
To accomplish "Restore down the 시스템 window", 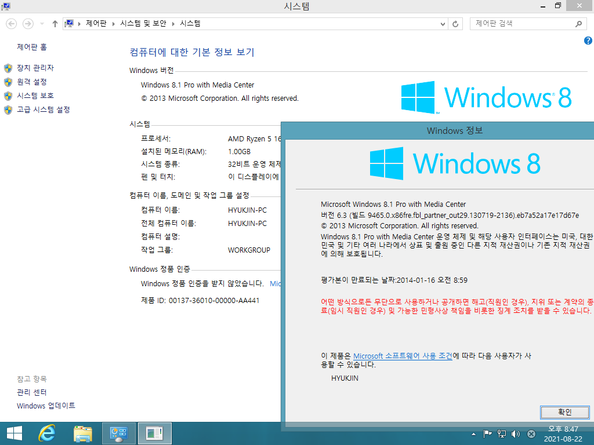I will point(557,6).
